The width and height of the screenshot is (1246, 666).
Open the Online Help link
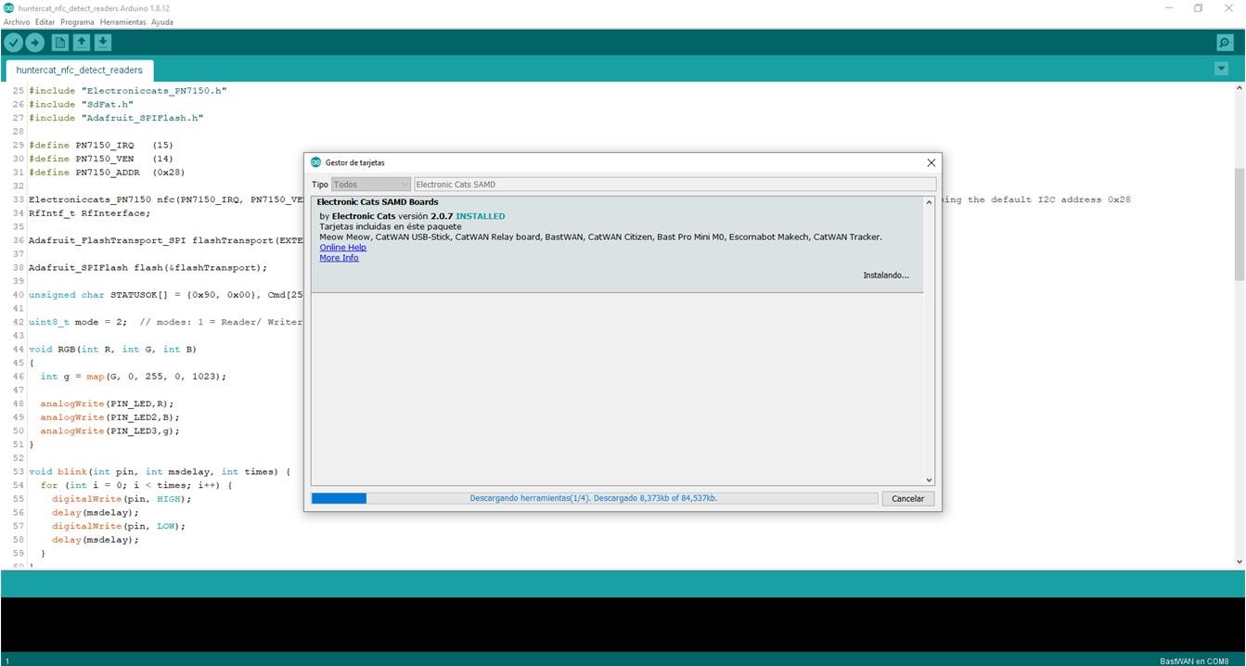pos(342,248)
